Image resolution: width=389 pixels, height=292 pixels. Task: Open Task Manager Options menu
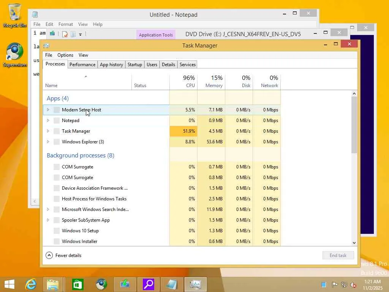(65, 55)
